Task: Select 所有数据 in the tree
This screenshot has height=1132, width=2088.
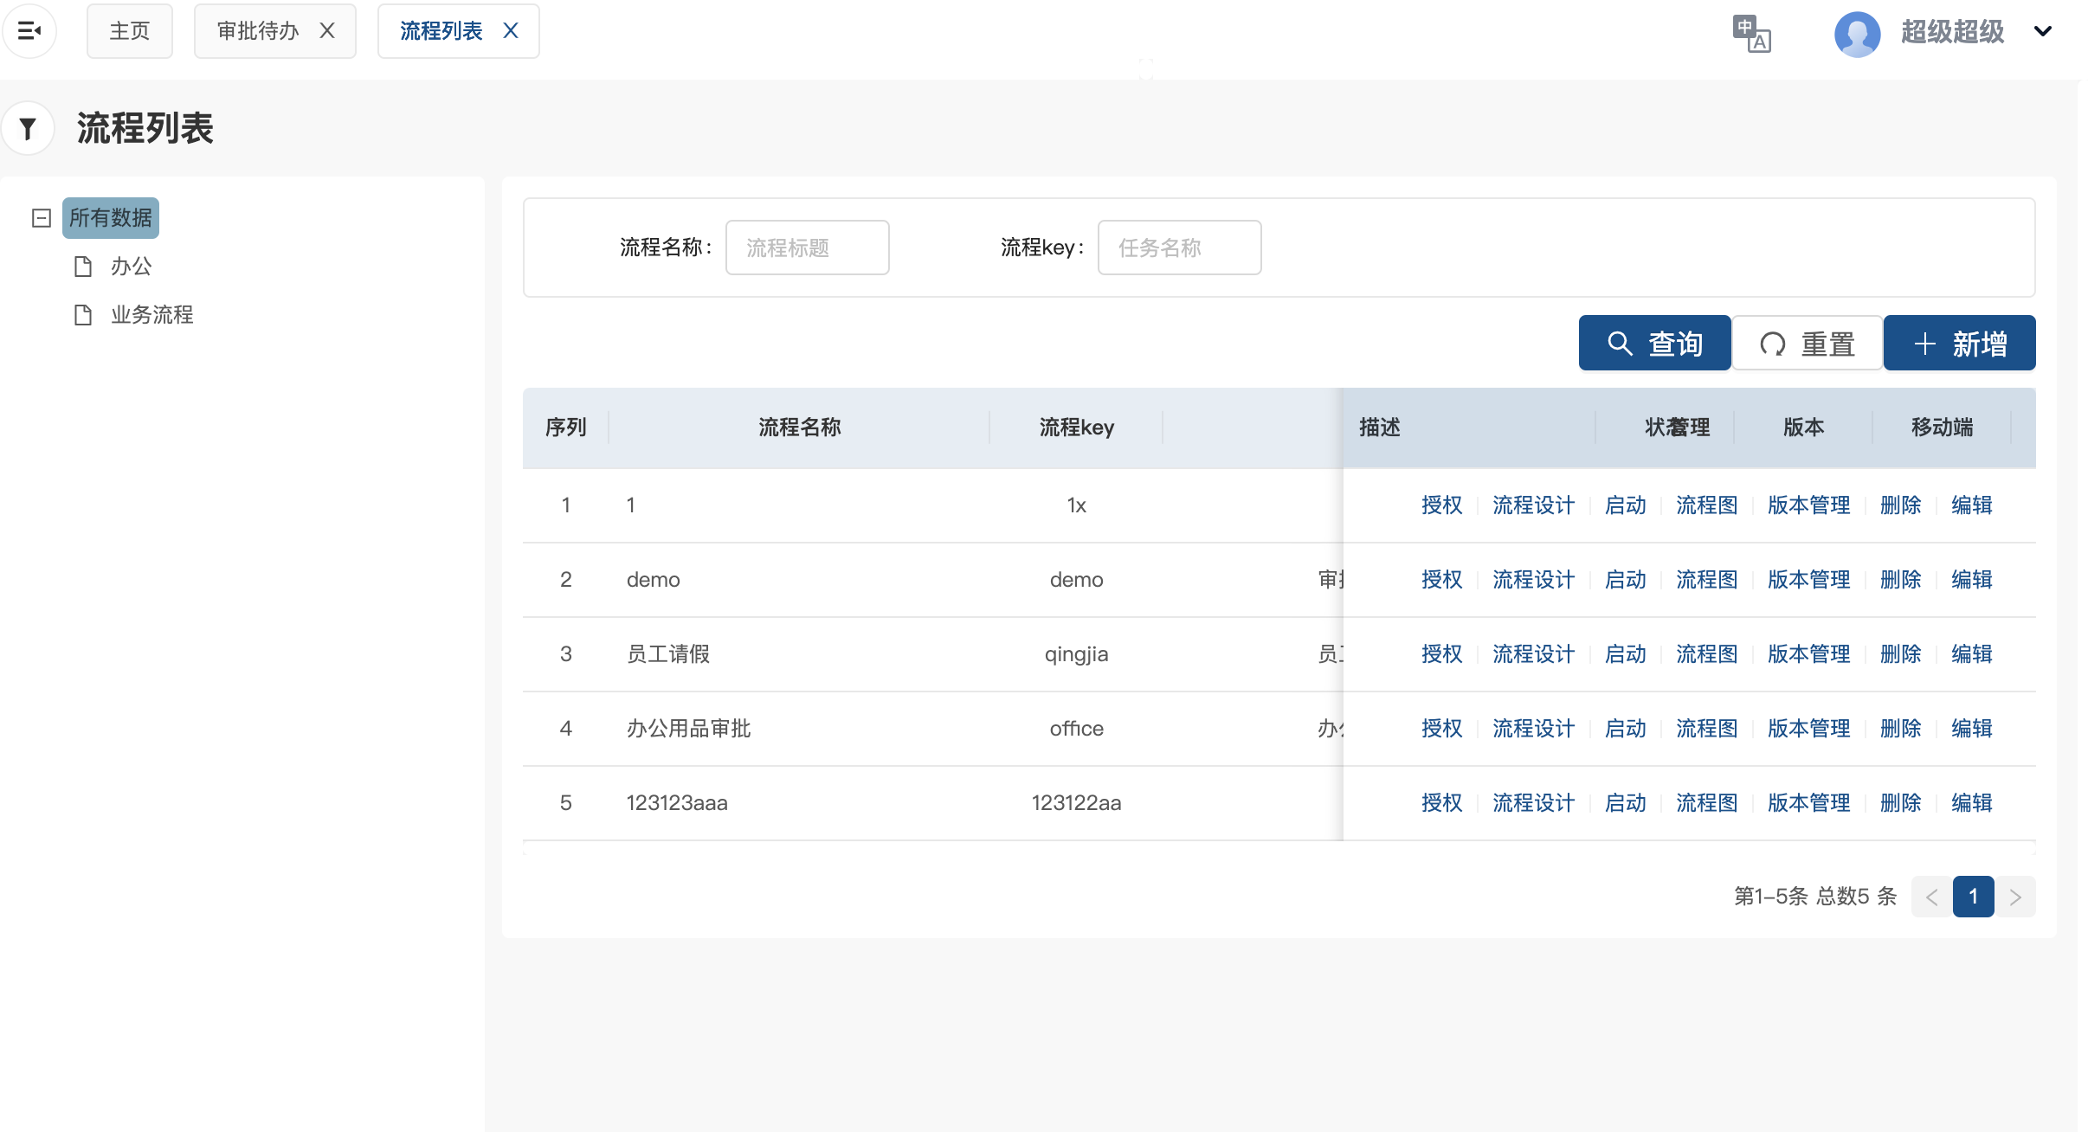Action: point(111,218)
